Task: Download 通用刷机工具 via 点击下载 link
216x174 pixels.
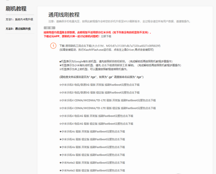Action: (78, 46)
